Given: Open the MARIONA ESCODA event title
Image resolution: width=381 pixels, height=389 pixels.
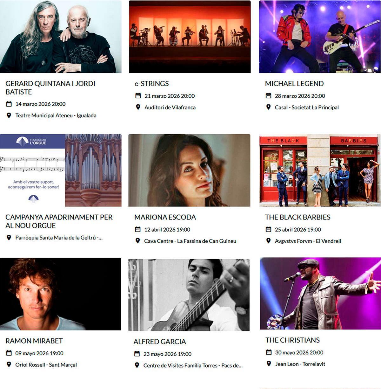Looking at the screenshot, I should tap(165, 217).
